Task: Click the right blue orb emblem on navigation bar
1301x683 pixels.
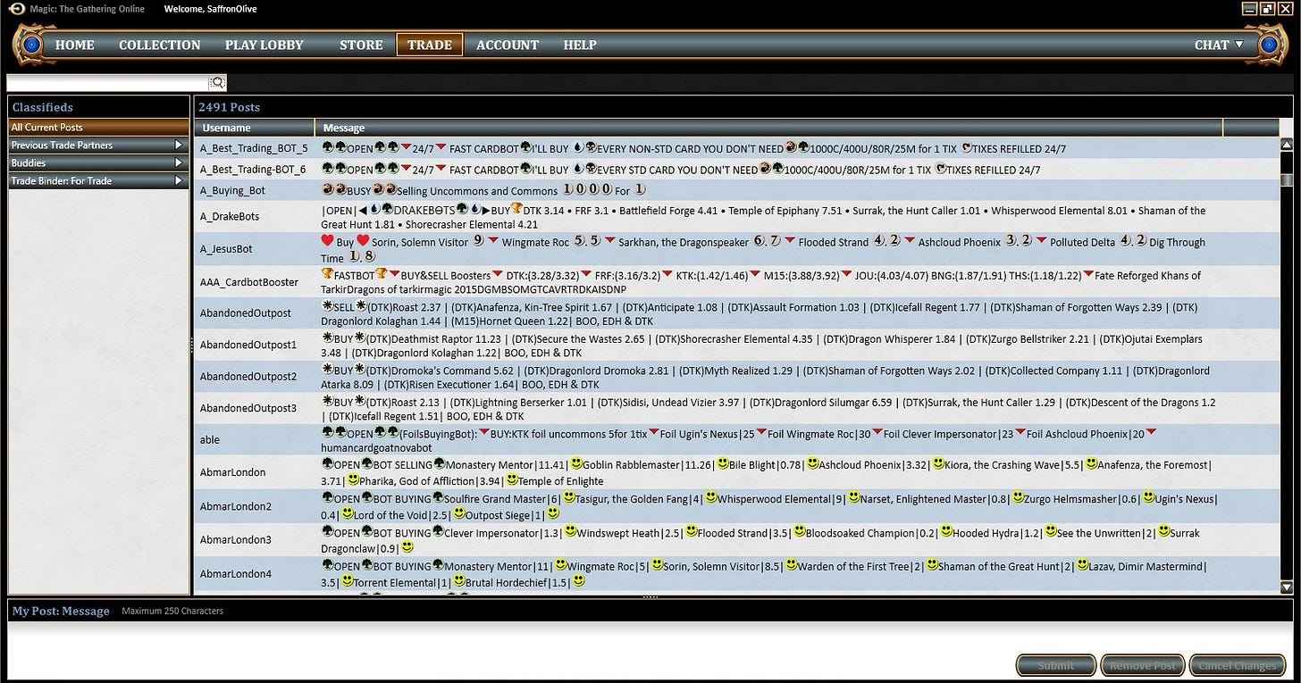Action: pyautogui.click(x=1269, y=44)
